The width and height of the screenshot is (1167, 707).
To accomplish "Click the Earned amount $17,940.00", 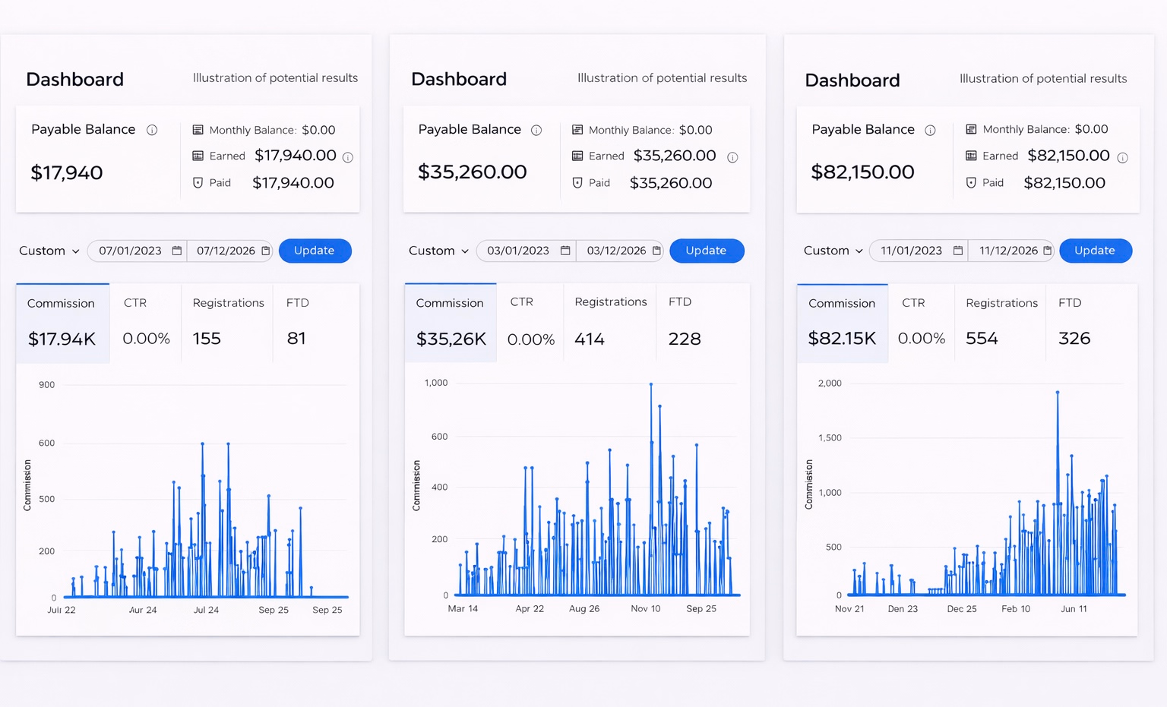I will [296, 156].
